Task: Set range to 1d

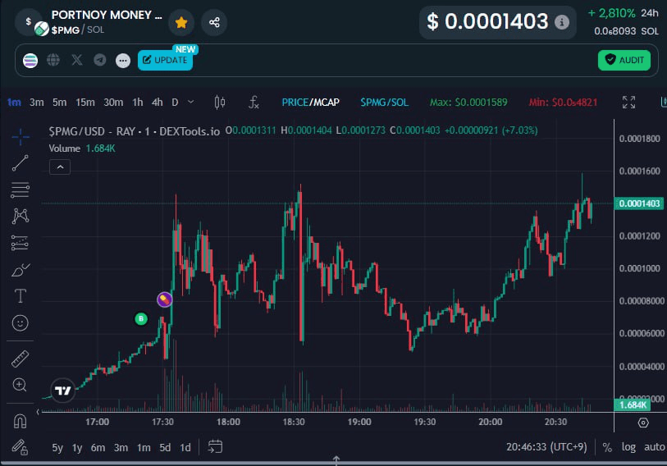Action: tap(185, 447)
